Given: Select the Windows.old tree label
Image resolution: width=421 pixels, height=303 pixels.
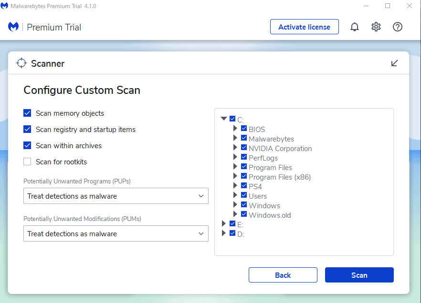Looking at the screenshot, I should 270,215.
